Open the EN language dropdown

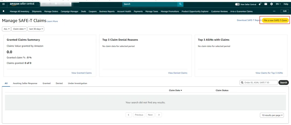pos(278,4)
